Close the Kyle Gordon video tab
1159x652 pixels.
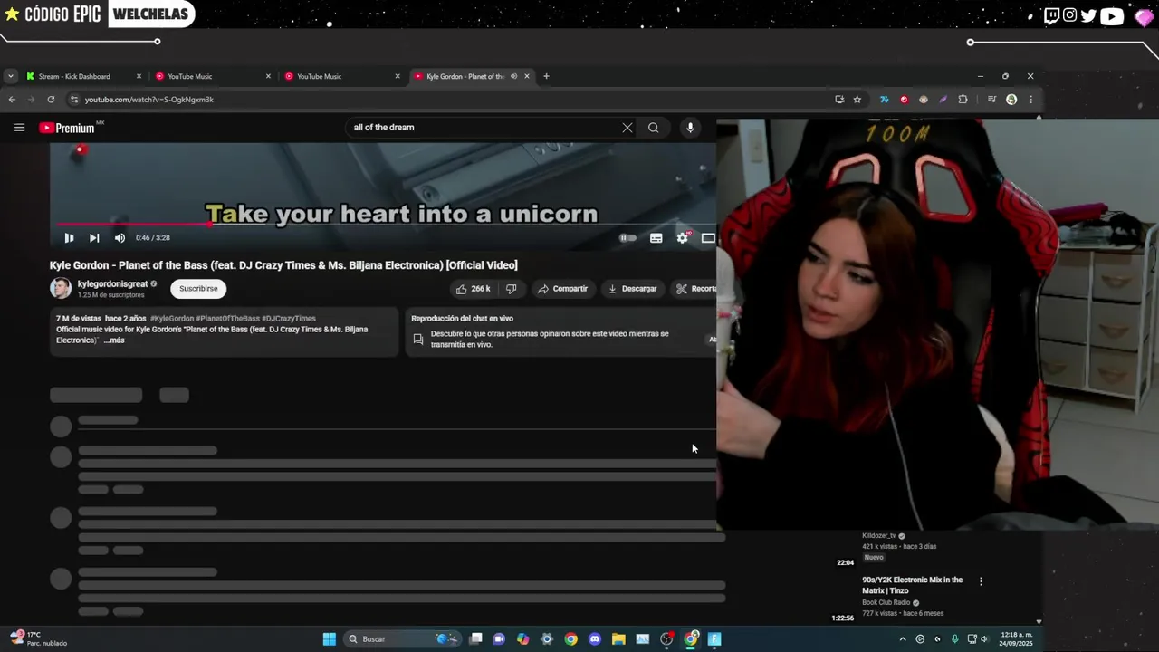[x=527, y=76]
